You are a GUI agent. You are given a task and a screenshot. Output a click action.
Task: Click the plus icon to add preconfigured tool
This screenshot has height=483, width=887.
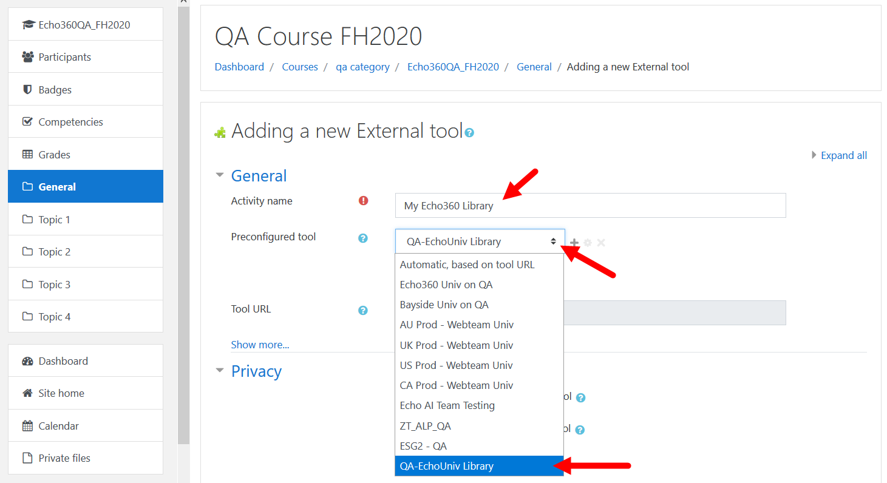click(x=574, y=242)
